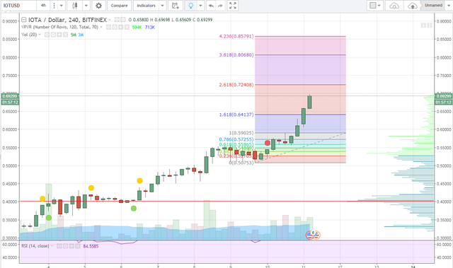Select the 1.618(0.64137) Fibonacci level label
This screenshot has height=268, width=453.
tap(236, 115)
